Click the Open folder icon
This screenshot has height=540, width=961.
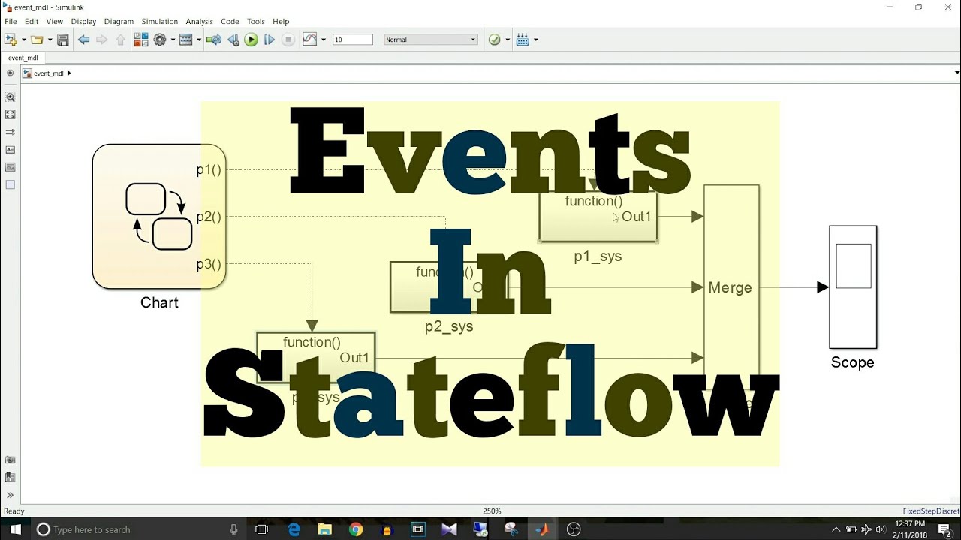(x=36, y=40)
